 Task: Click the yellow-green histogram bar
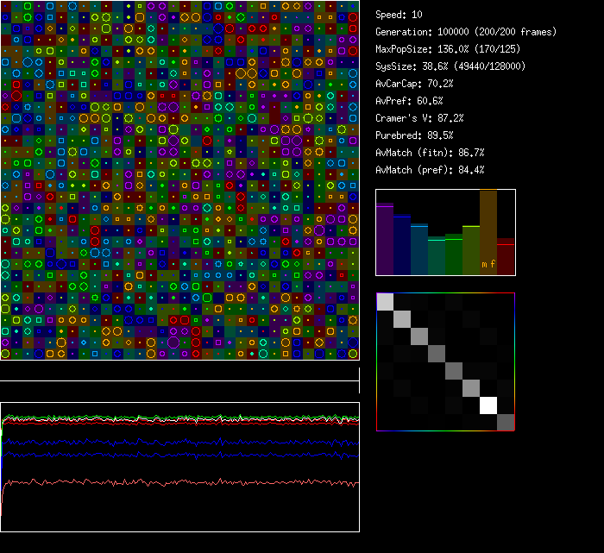[471, 250]
